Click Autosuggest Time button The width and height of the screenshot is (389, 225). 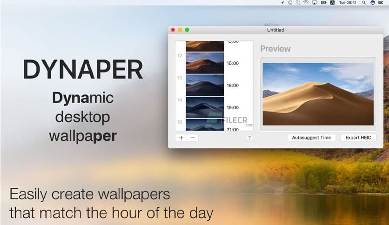[311, 138]
